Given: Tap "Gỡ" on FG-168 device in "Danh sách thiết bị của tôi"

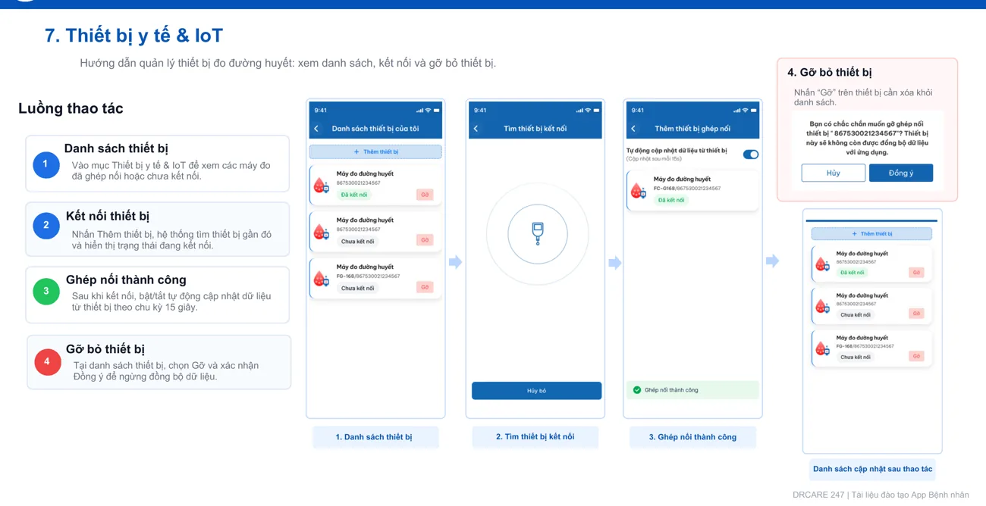Looking at the screenshot, I should pyautogui.click(x=425, y=287).
